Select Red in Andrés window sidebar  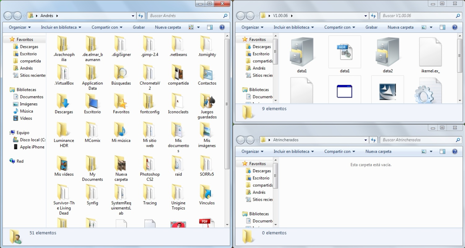pos(17,161)
